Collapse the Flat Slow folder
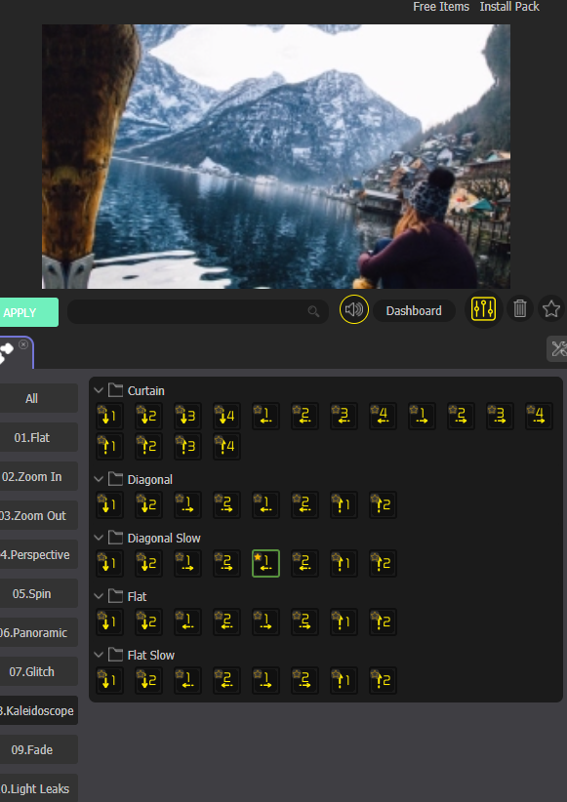Viewport: 567px width, 802px height. coord(99,655)
